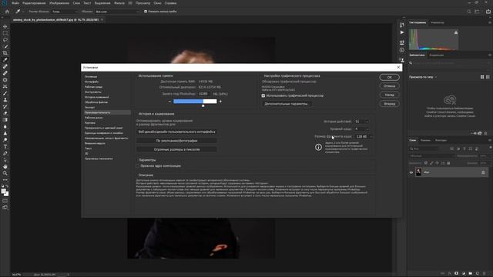493x277 pixels.
Task: Click the Home icon in options bar
Action: [x=7, y=12]
